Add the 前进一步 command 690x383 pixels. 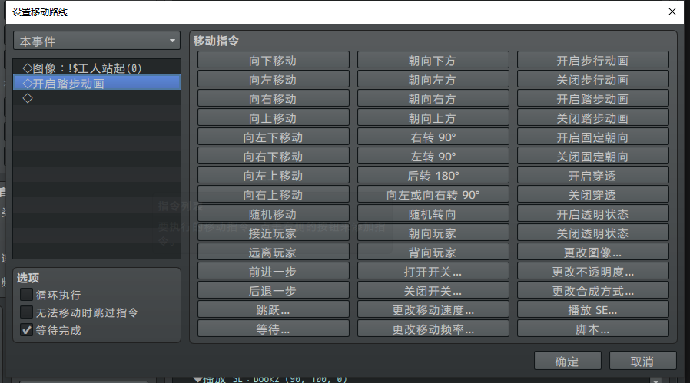274,272
